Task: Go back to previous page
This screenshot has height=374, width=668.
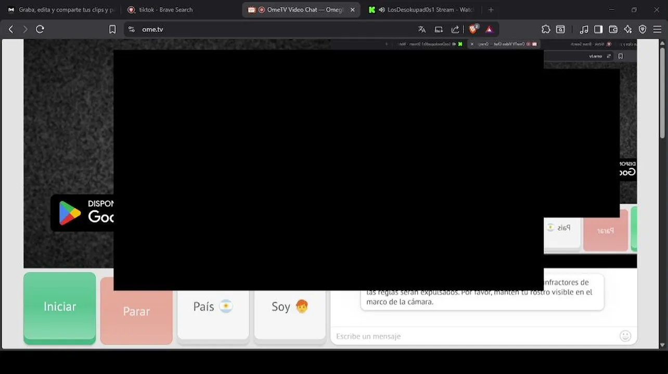Action: coord(11,30)
